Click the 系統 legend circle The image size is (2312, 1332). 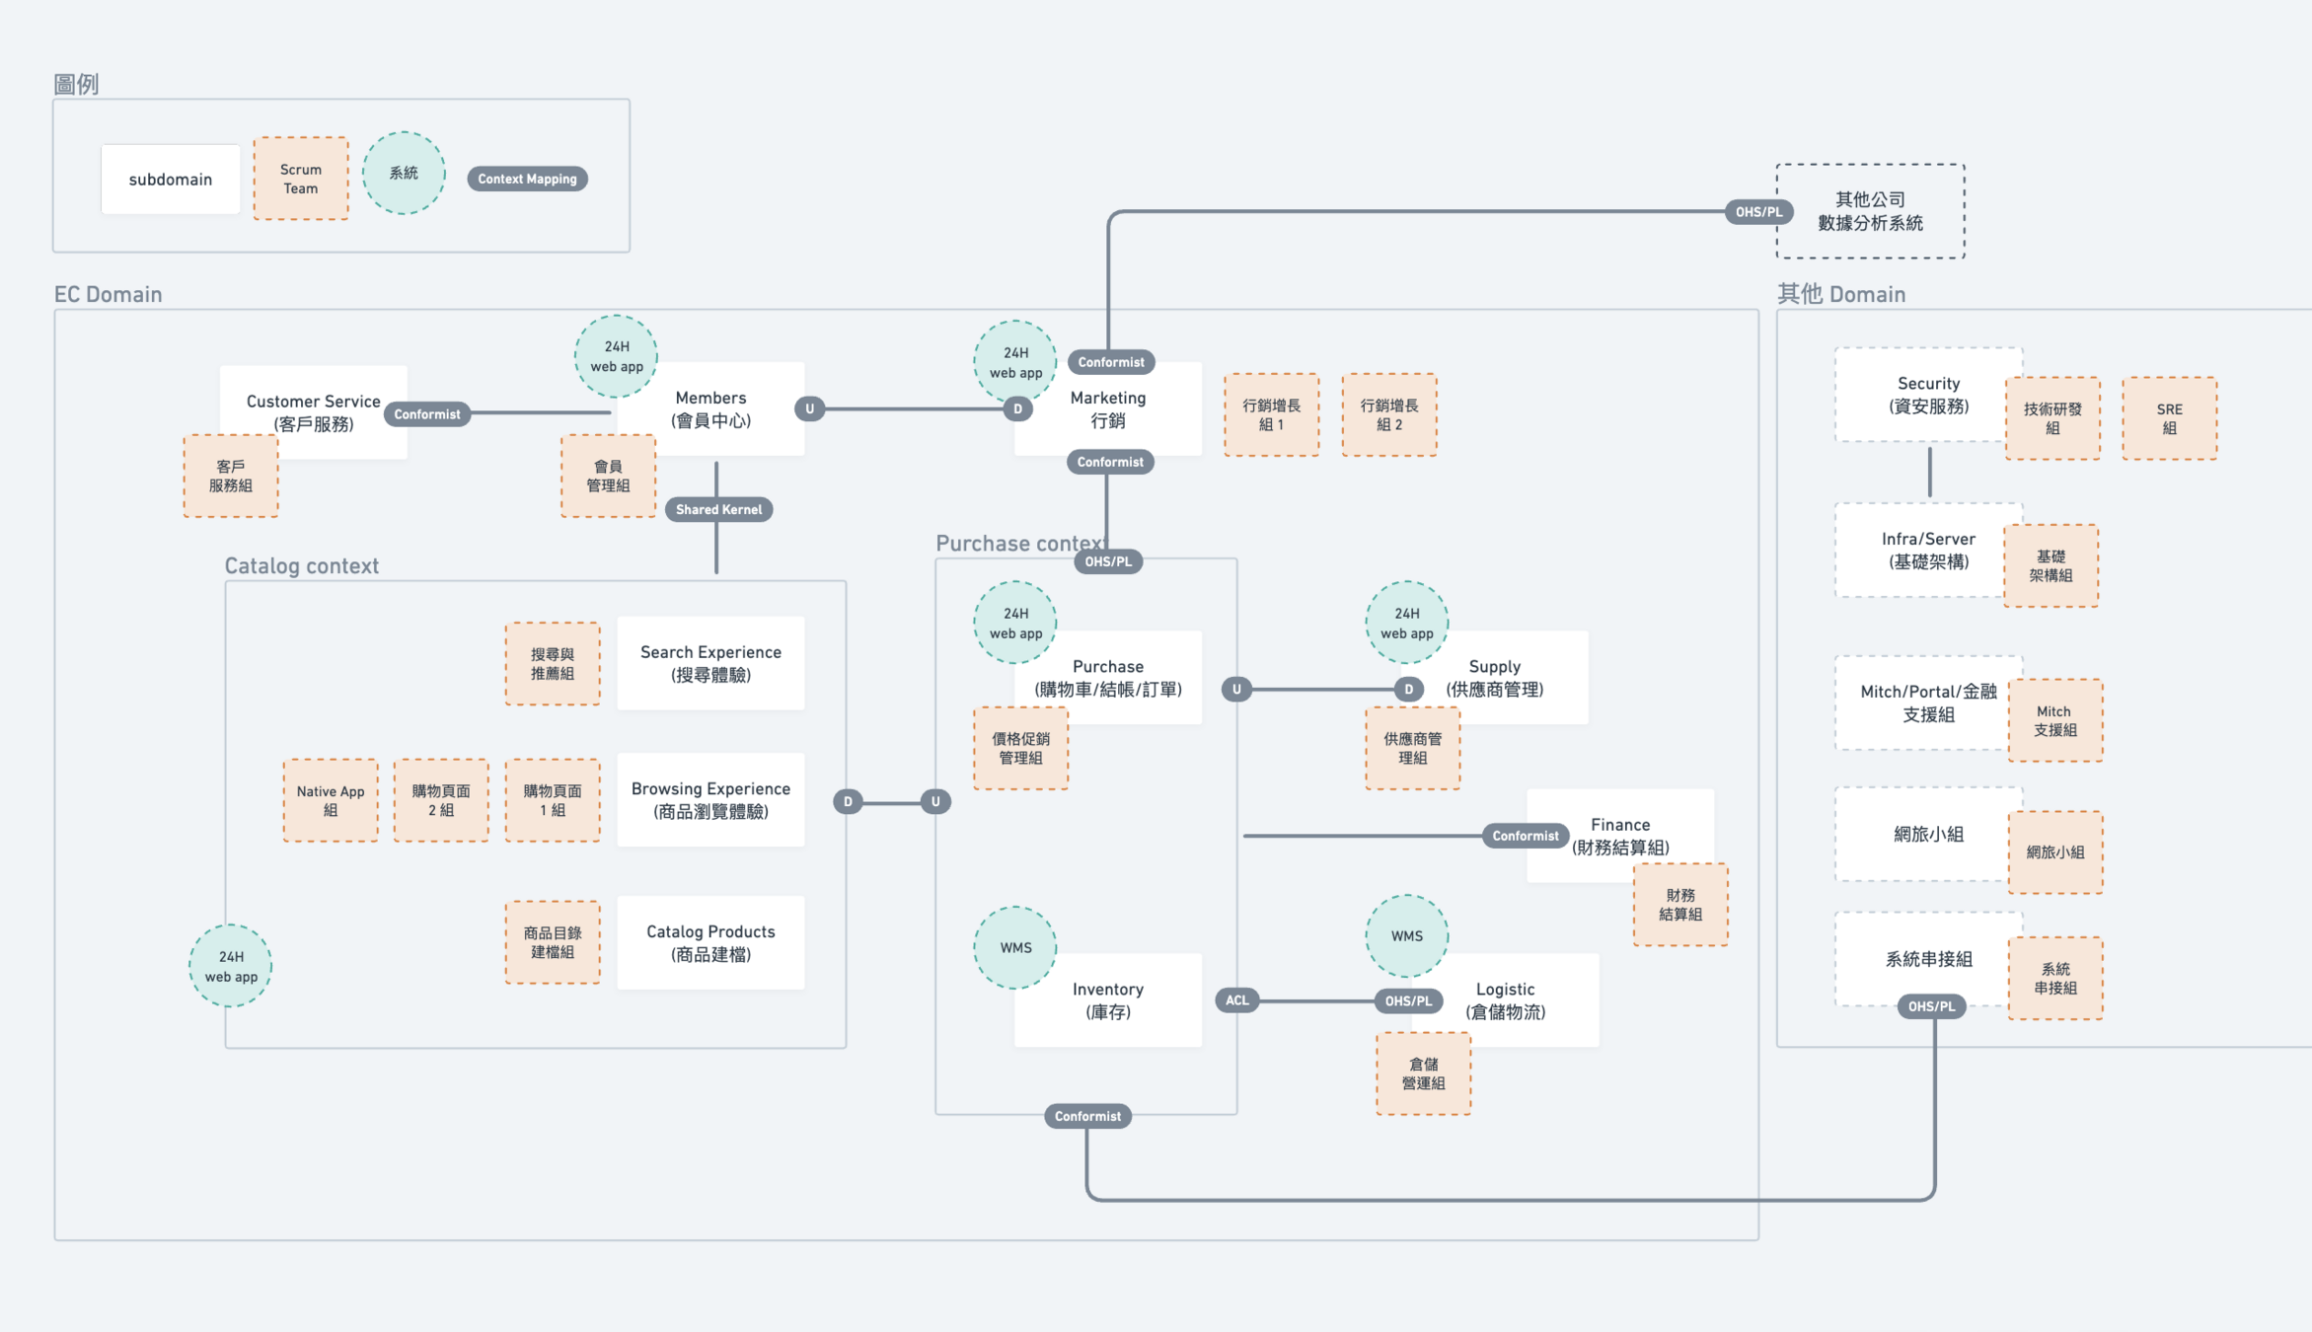(x=404, y=174)
